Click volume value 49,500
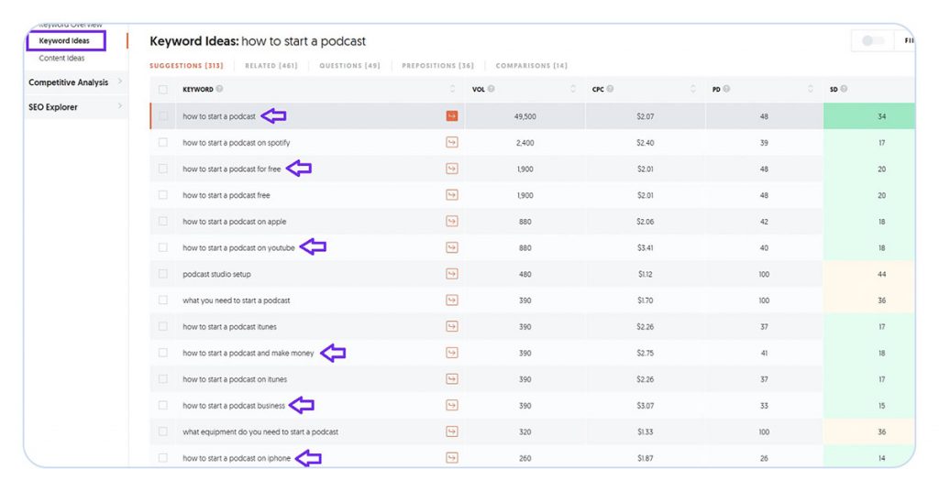The width and height of the screenshot is (939, 491). pos(525,116)
